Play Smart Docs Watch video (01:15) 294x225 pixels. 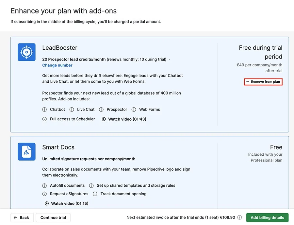click(66, 203)
